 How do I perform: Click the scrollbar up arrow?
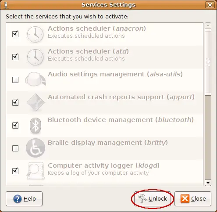pyautogui.click(x=208, y=26)
